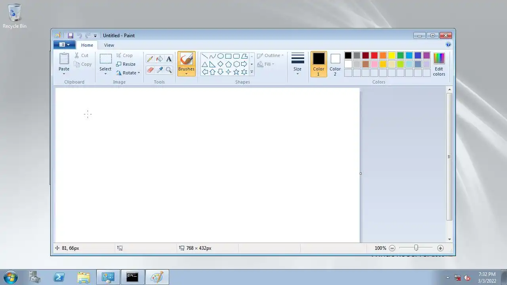
Task: Click the vertical scrollbar down arrow
Action: tap(449, 239)
